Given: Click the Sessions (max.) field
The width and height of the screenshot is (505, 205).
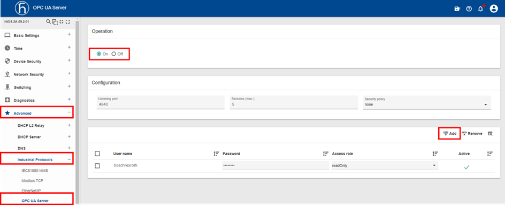Looking at the screenshot, I should coord(294,103).
